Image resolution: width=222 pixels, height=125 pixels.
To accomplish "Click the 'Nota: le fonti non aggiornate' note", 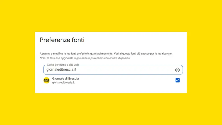I will (85, 58).
